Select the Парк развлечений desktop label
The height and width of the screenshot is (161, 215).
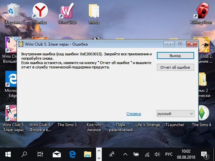121,127
